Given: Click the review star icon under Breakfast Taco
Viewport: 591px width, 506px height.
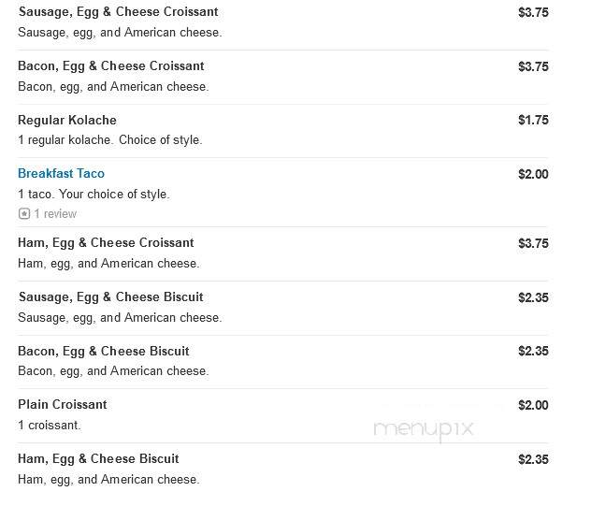Looking at the screenshot, I should coord(24,214).
